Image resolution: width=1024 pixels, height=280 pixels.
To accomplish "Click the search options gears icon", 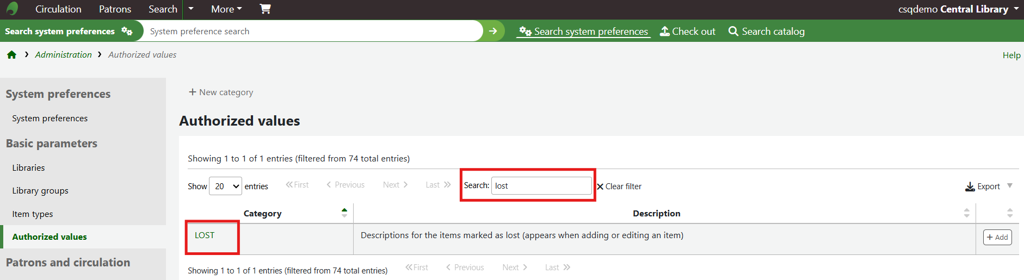I will point(127,31).
